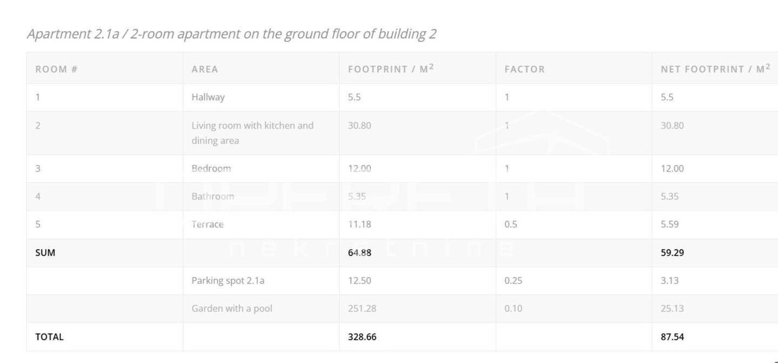778x363 pixels.
Task: Click the NET FOOTPRINT / M² column header
Action: [715, 69]
